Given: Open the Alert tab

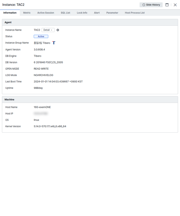Looking at the screenshot, I should tap(97, 13).
